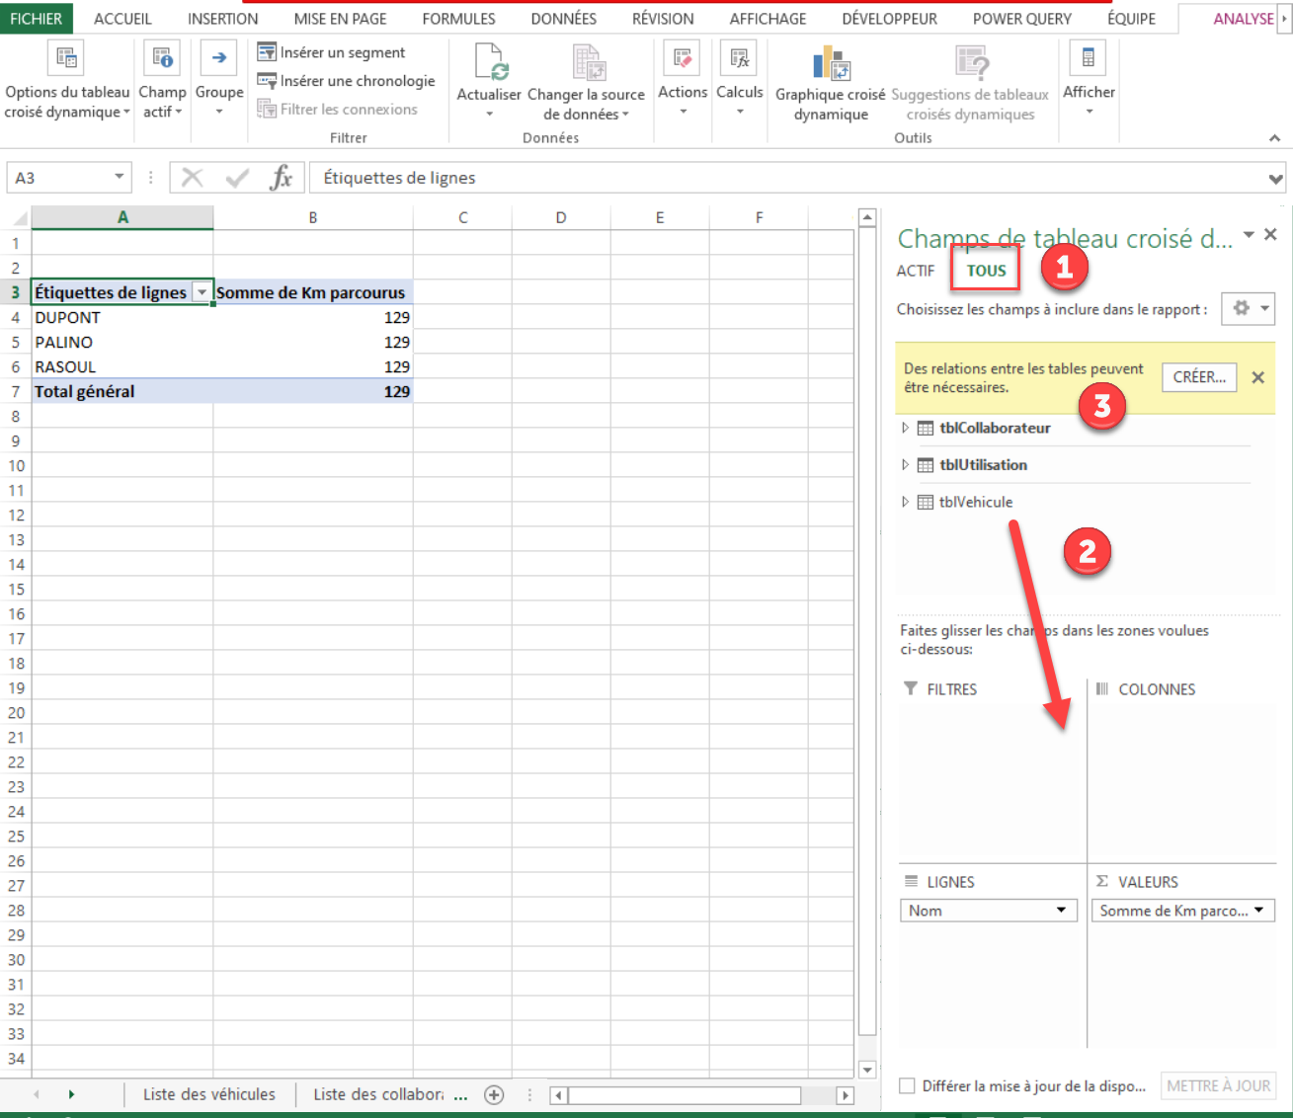Switch to the DONNÉES tab

[x=563, y=19]
